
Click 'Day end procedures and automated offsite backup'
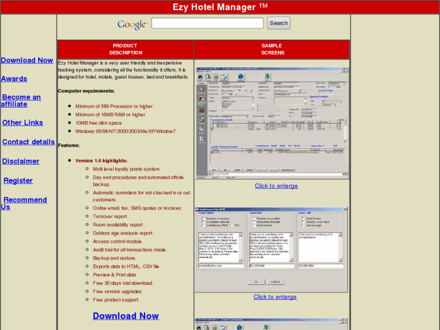pos(138,181)
